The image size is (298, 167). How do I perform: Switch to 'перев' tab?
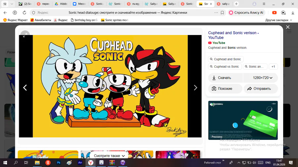43,4
